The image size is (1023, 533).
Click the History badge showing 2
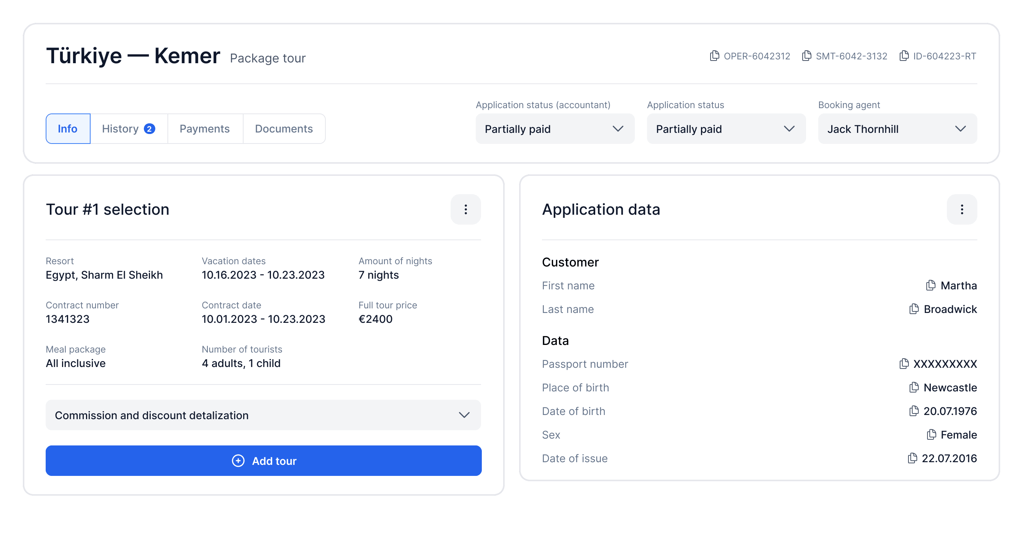click(x=149, y=129)
